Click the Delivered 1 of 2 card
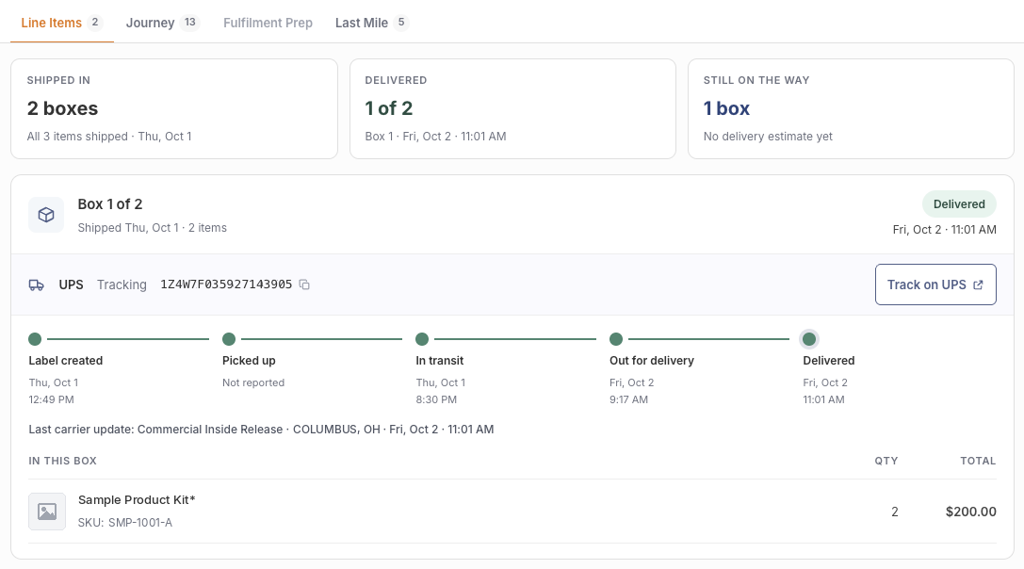The width and height of the screenshot is (1024, 569). 512,109
